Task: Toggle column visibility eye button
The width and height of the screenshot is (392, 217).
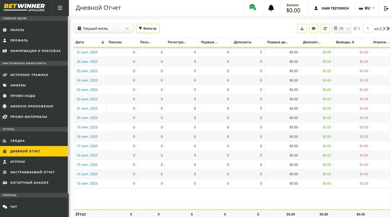Action: (x=313, y=28)
